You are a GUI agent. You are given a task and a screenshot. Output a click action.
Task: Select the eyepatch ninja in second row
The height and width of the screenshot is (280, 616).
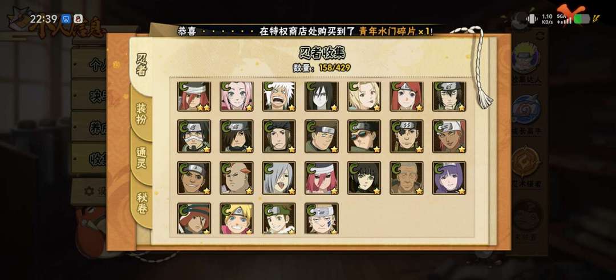click(407, 136)
